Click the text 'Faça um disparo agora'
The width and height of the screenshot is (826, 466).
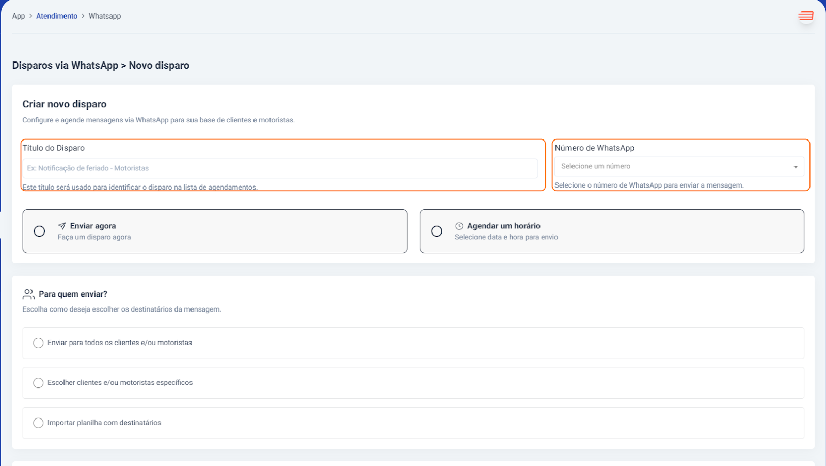click(x=94, y=237)
